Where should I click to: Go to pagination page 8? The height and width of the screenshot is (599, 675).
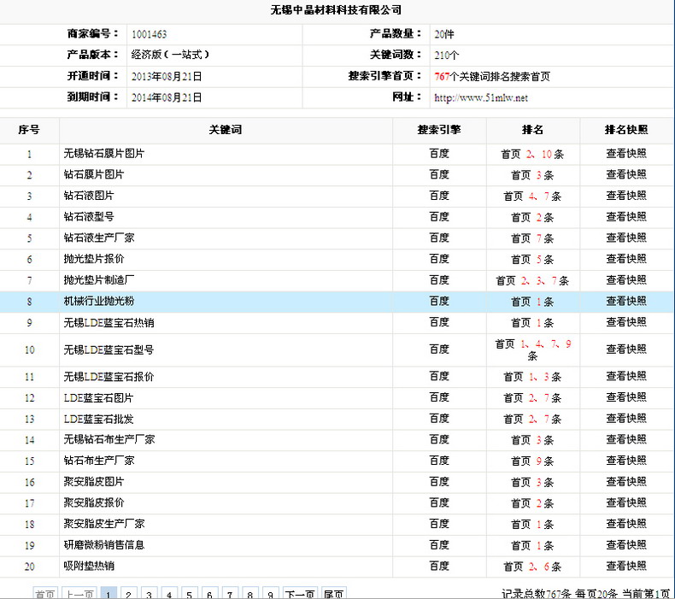click(x=249, y=594)
